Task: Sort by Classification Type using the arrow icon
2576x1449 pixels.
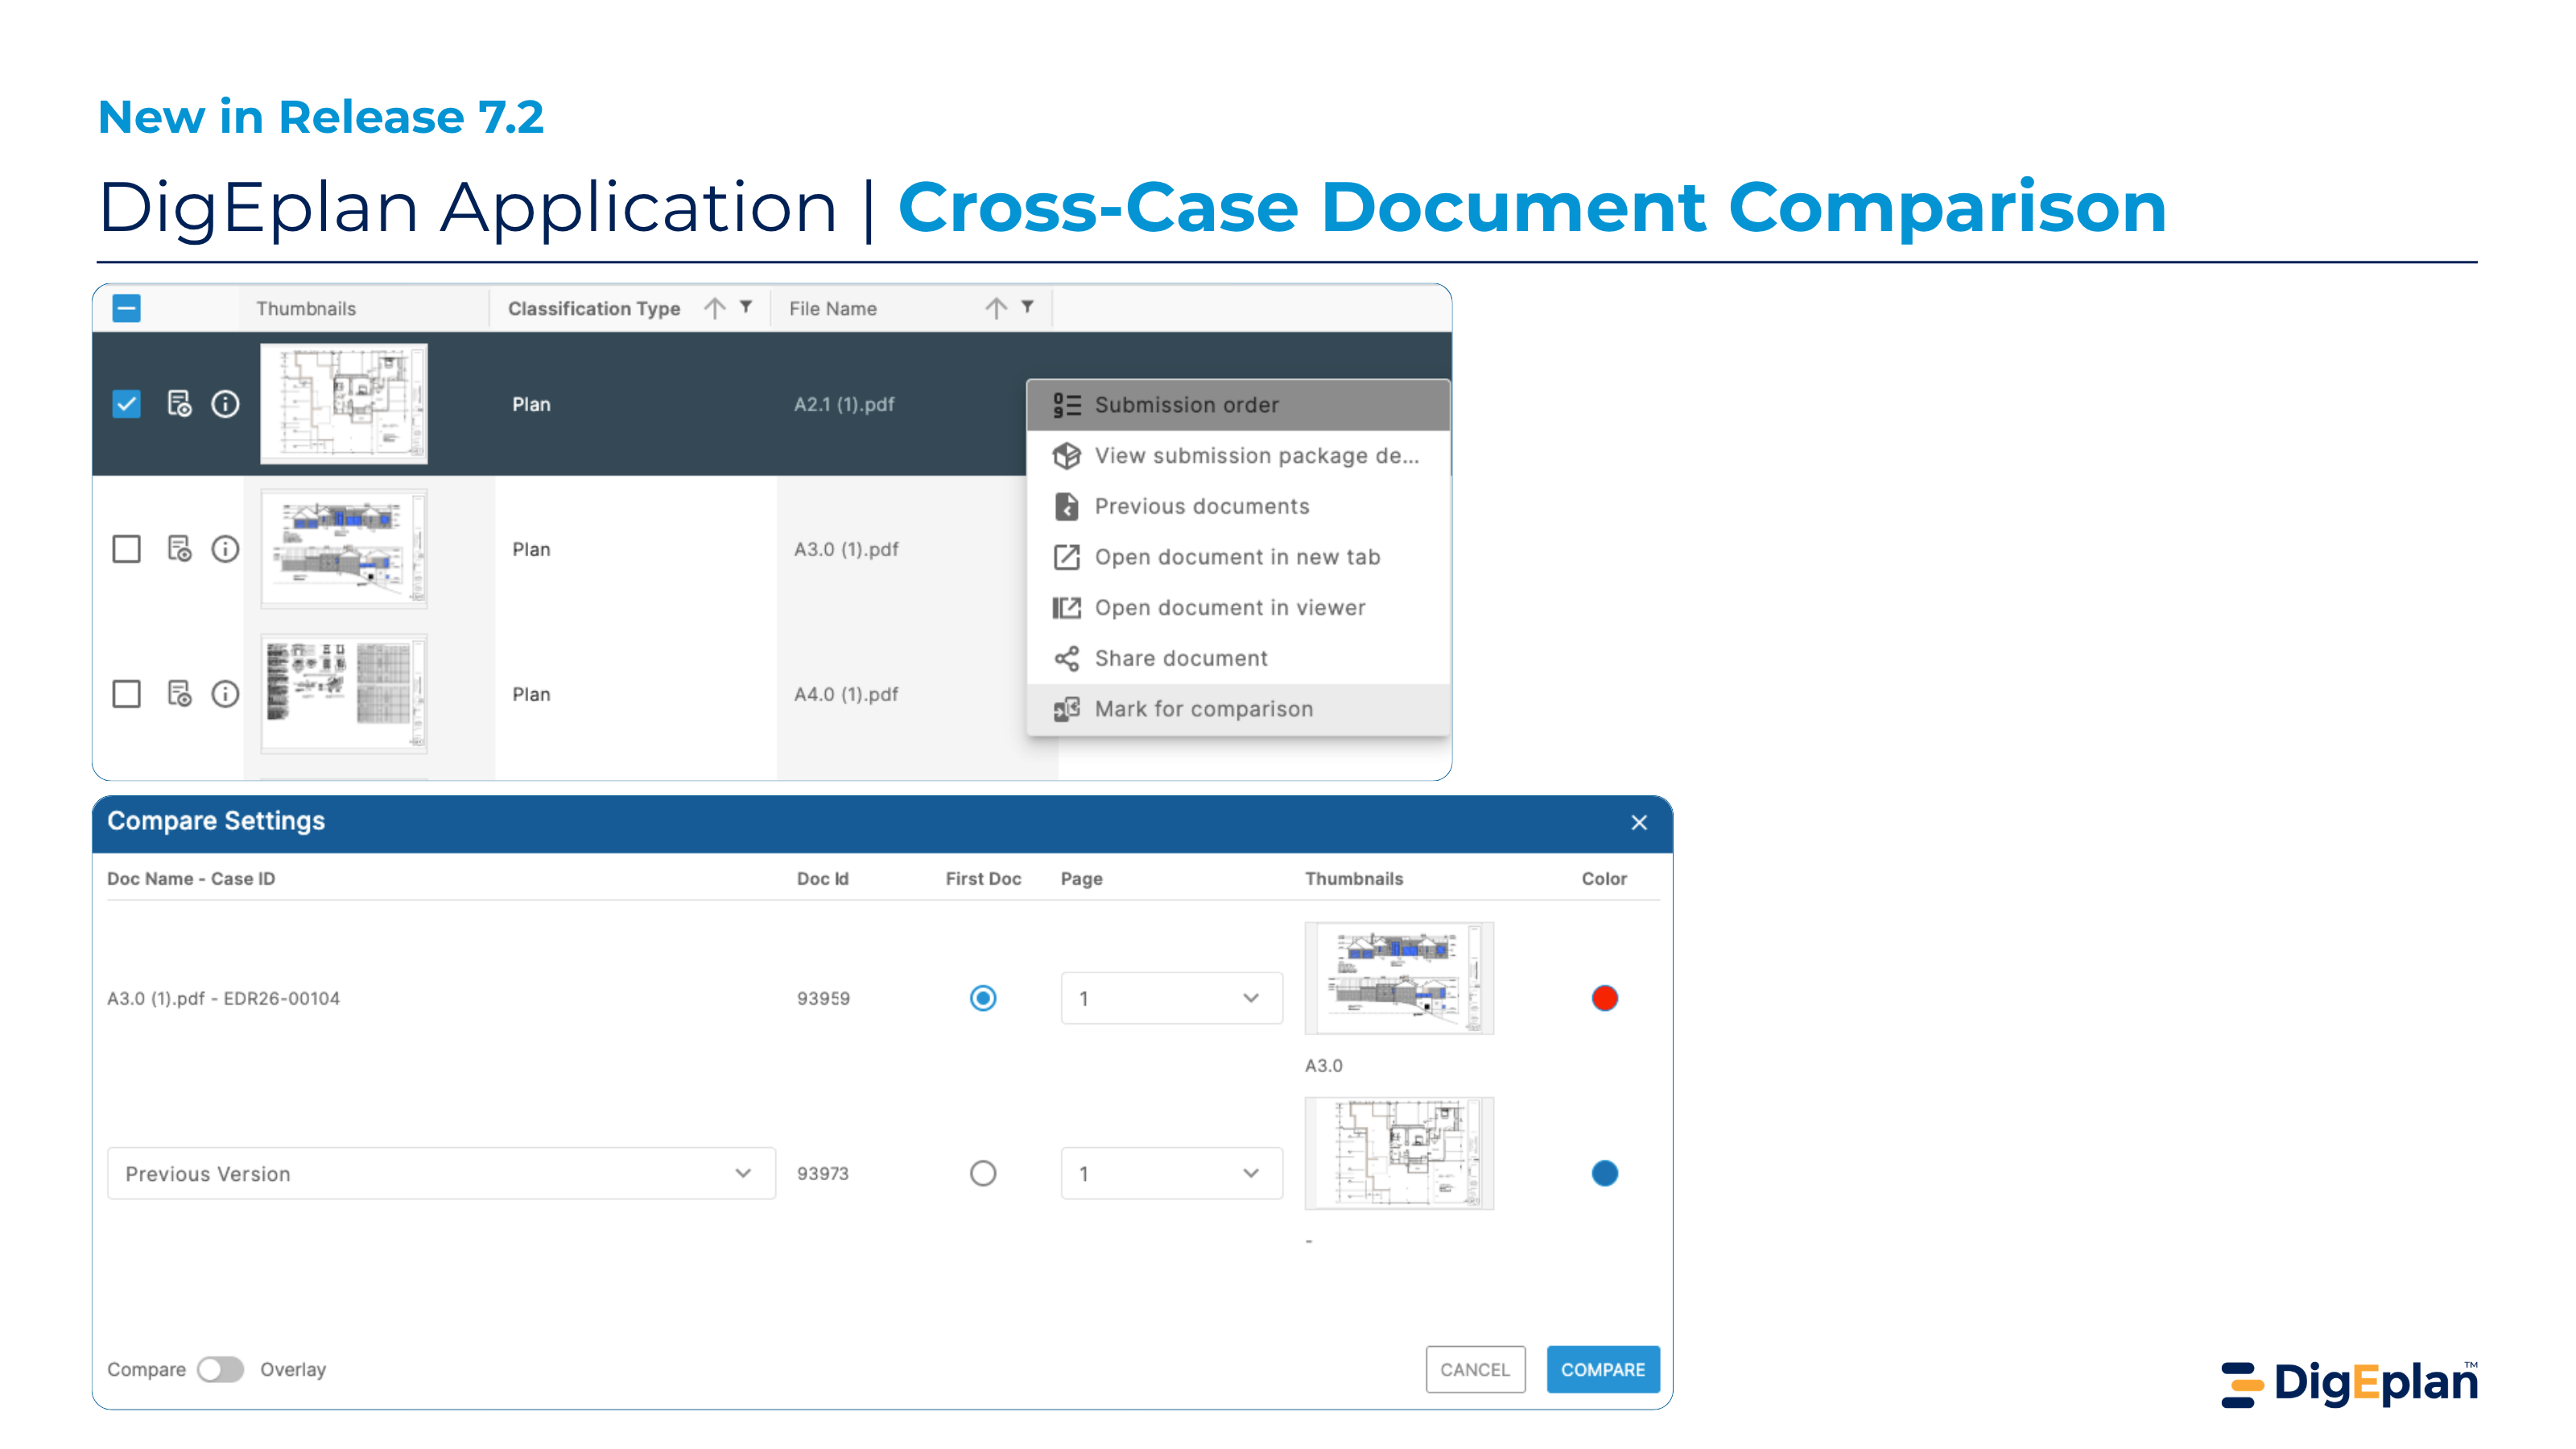Action: [714, 308]
